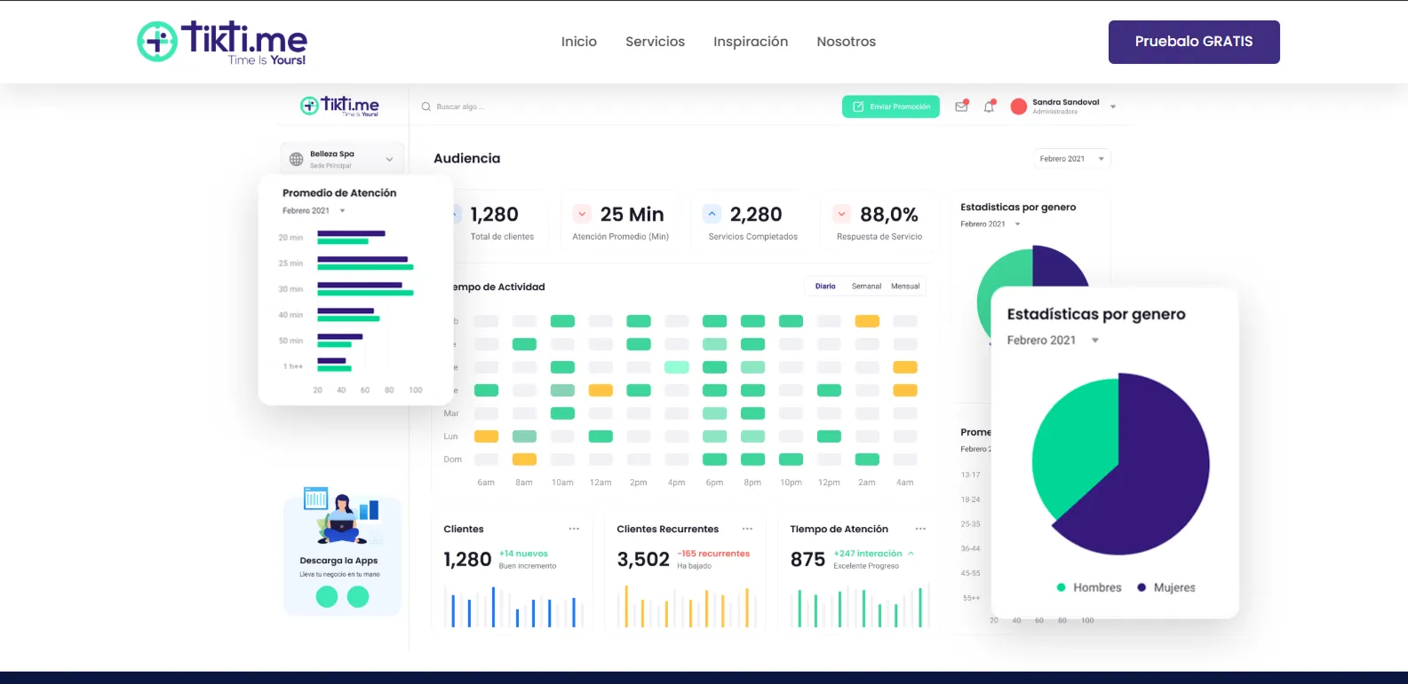The image size is (1408, 684).
Task: Click the green Hombres legend dot
Action: pyautogui.click(x=1061, y=587)
